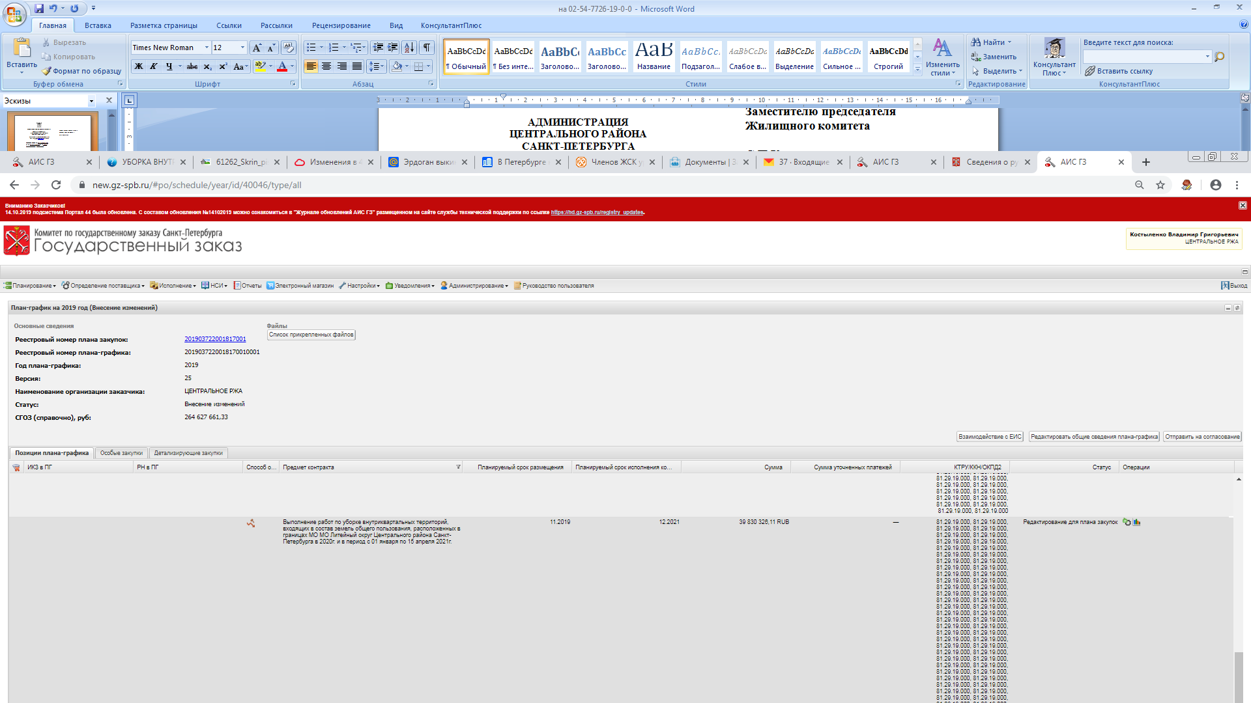Click the strikethrough (abc) icon
Image resolution: width=1251 pixels, height=703 pixels.
192,66
